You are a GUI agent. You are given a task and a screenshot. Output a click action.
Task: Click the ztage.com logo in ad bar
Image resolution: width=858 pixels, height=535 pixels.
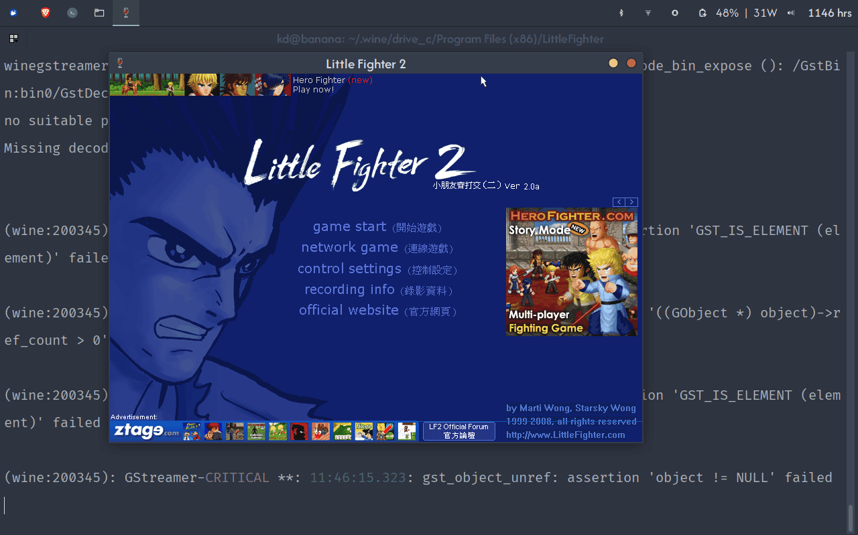[145, 431]
